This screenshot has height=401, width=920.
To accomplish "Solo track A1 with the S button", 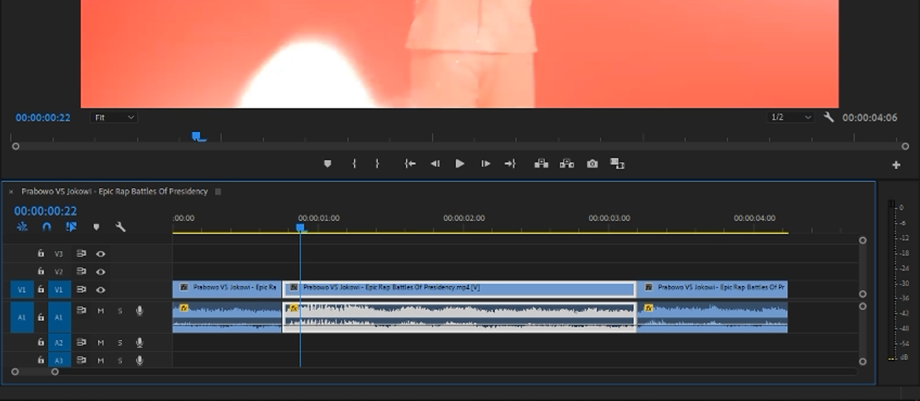I will (120, 311).
